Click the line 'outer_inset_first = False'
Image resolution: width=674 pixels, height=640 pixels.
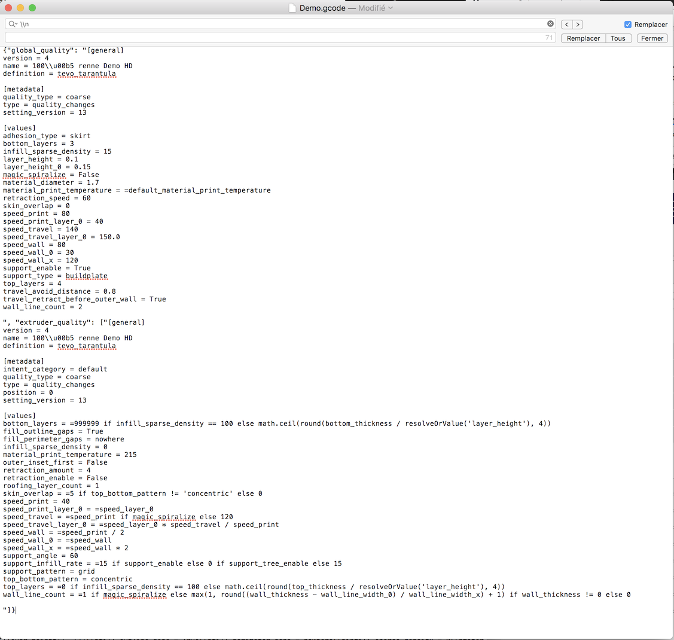click(55, 462)
